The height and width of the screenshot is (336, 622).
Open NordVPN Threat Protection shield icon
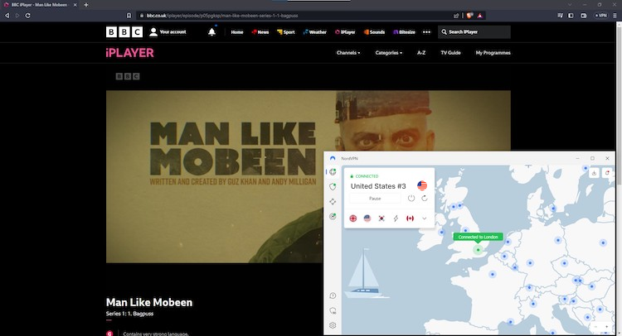pyautogui.click(x=333, y=186)
